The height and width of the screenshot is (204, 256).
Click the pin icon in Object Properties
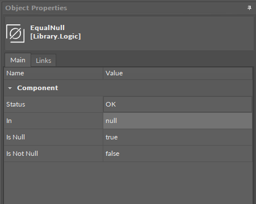[x=249, y=8]
